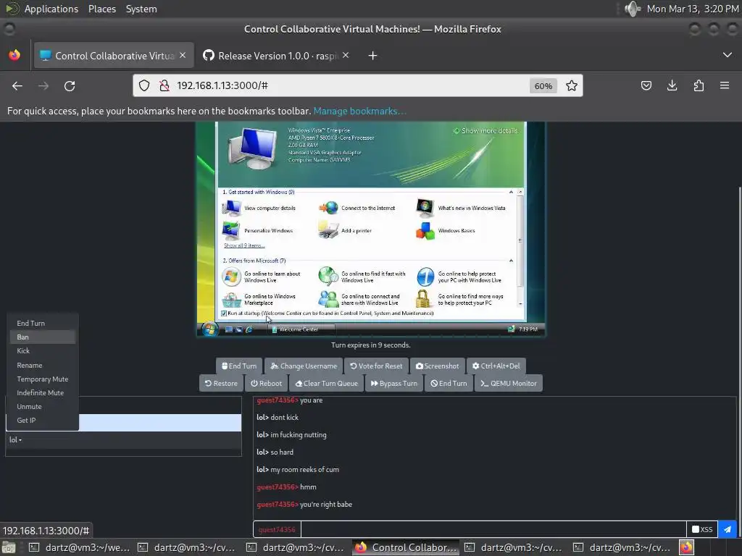This screenshot has height=556, width=742.
Task: Toggle the XSS checkbox
Action: click(x=695, y=529)
